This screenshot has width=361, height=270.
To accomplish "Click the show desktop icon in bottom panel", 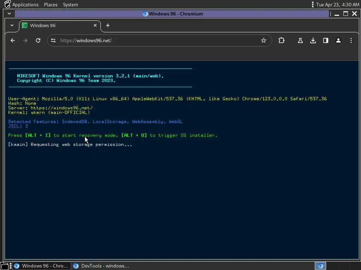I will (4, 266).
